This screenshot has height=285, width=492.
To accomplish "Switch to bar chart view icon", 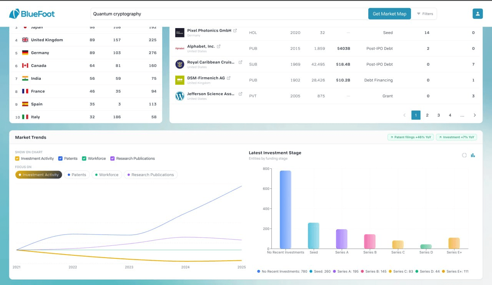I will 473,155.
